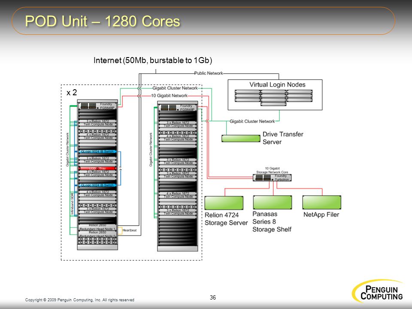Click the "Panasas Series 8 Storage Shelf" text
The width and height of the screenshot is (412, 309).
(x=272, y=222)
